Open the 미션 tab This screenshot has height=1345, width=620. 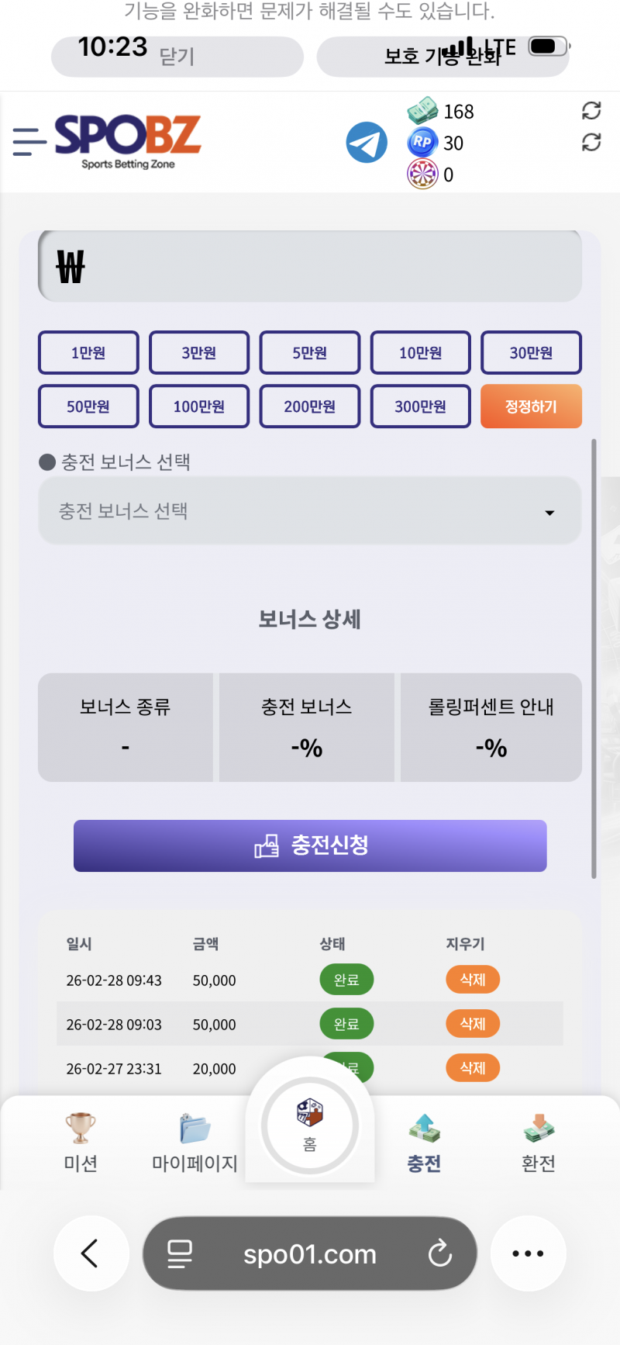81,1142
